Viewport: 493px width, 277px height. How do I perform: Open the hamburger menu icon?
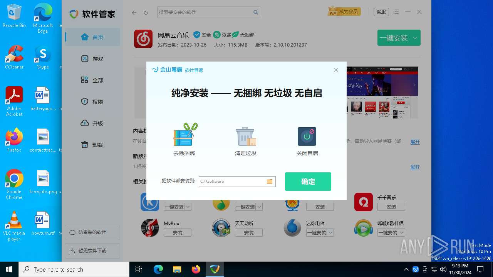(396, 12)
